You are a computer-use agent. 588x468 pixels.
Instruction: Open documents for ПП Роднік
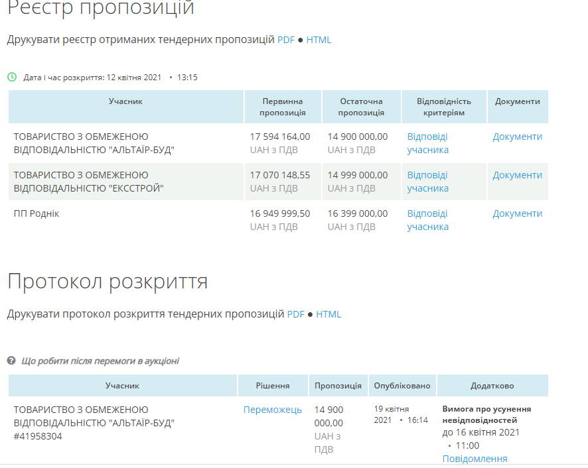(x=517, y=213)
